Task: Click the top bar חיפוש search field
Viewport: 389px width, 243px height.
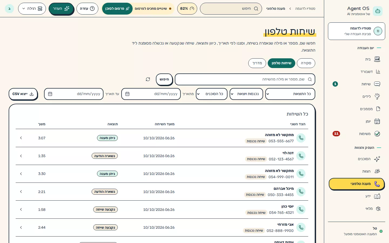Action: (231, 9)
